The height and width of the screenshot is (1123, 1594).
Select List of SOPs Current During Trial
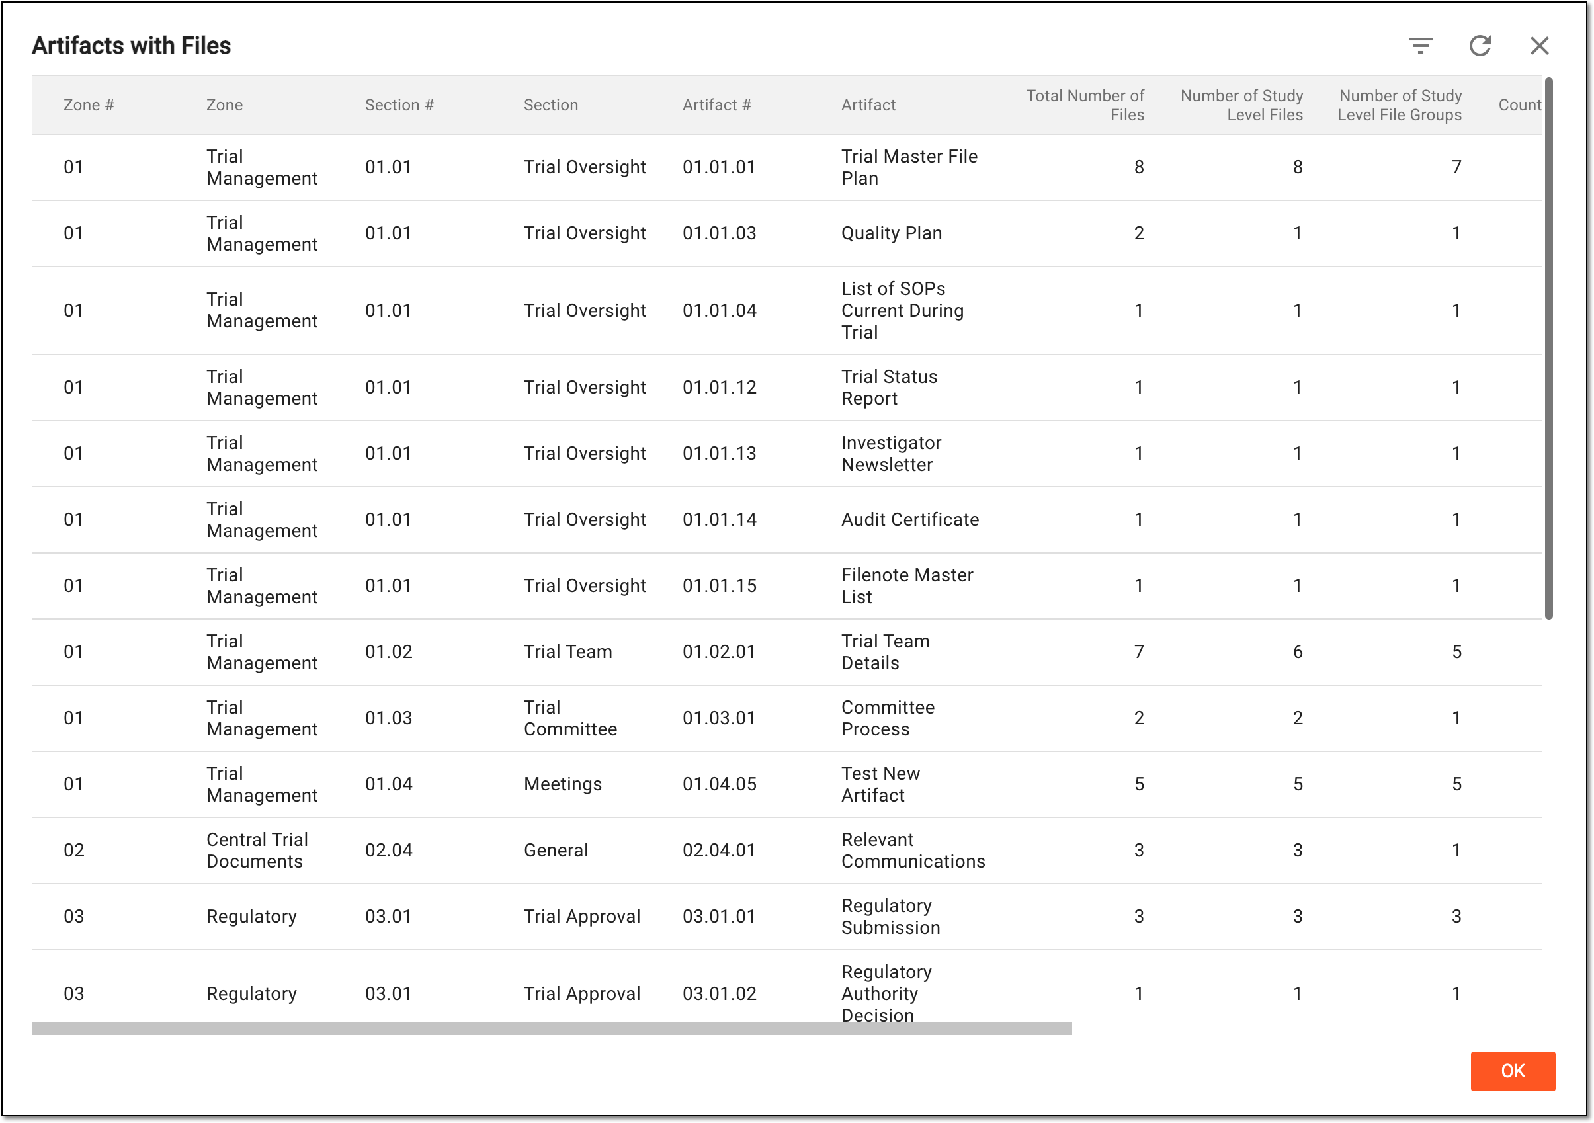pos(902,310)
